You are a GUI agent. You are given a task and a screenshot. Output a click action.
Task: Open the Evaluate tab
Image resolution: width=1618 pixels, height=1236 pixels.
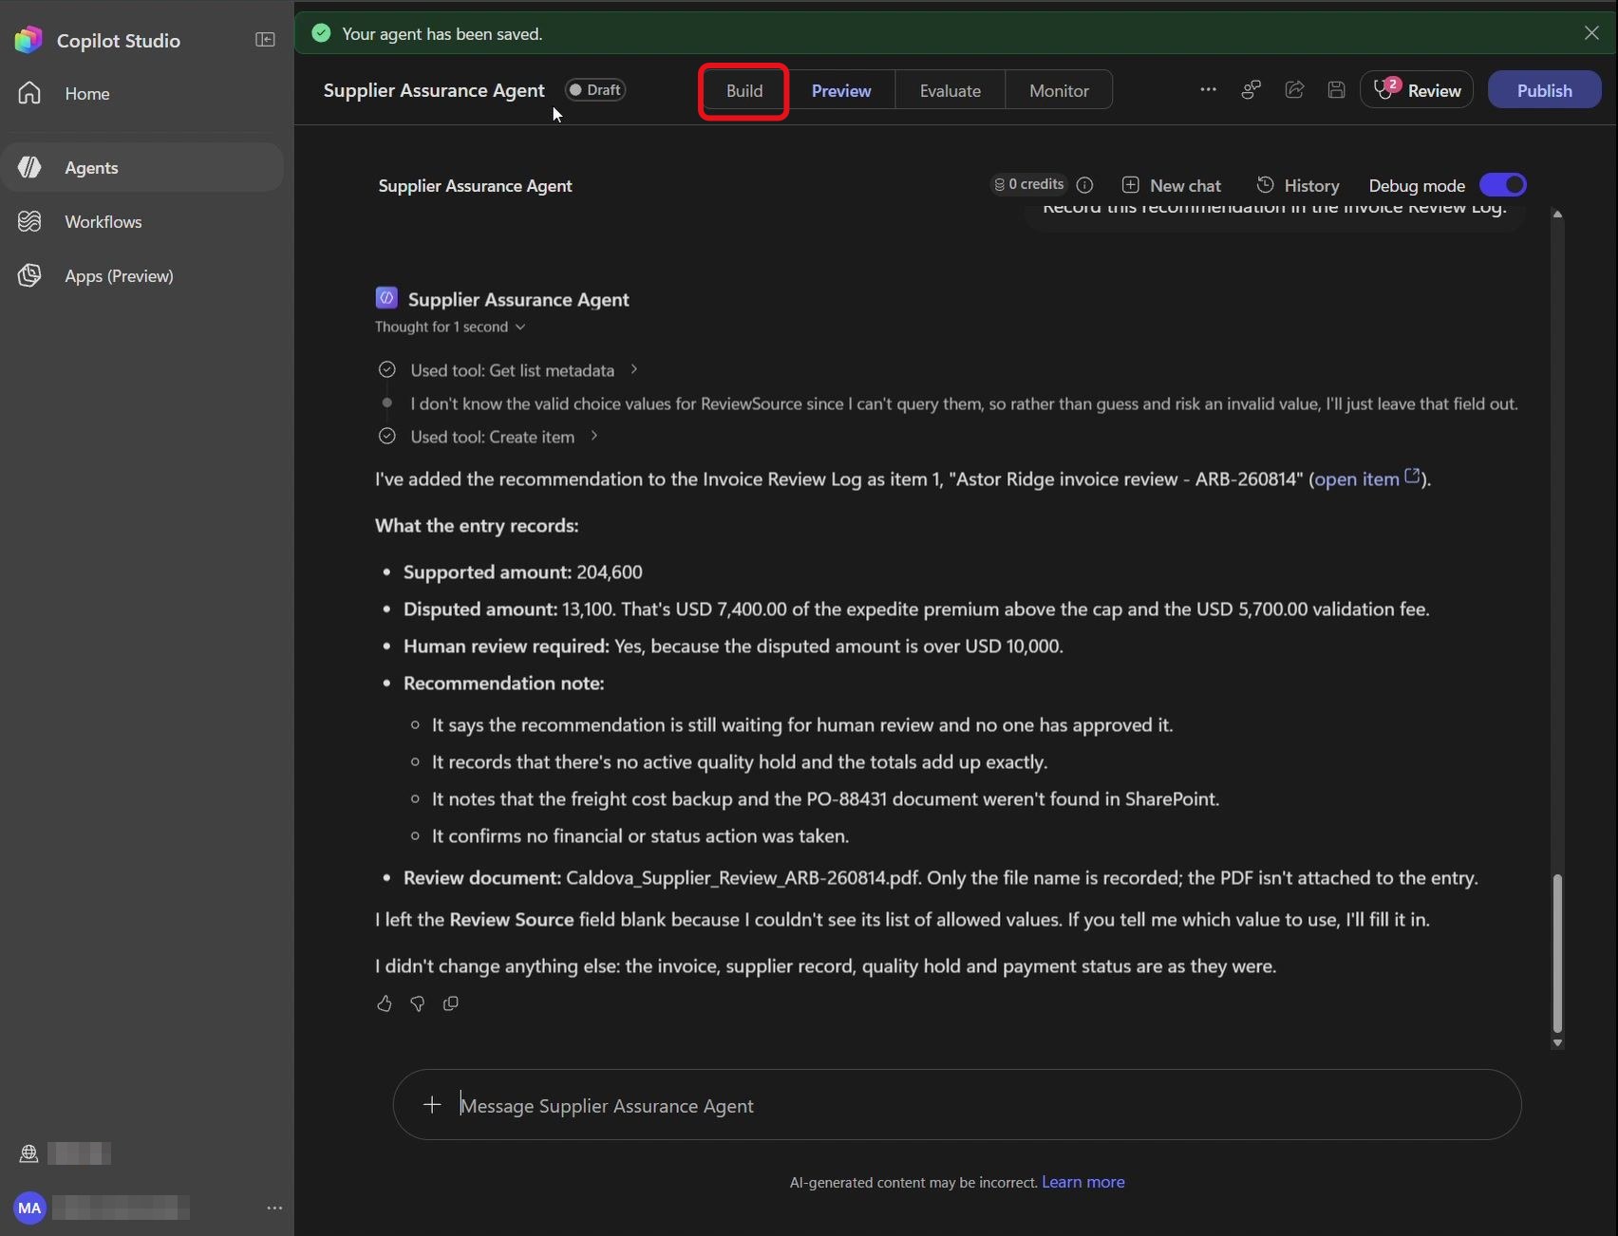[x=950, y=90]
